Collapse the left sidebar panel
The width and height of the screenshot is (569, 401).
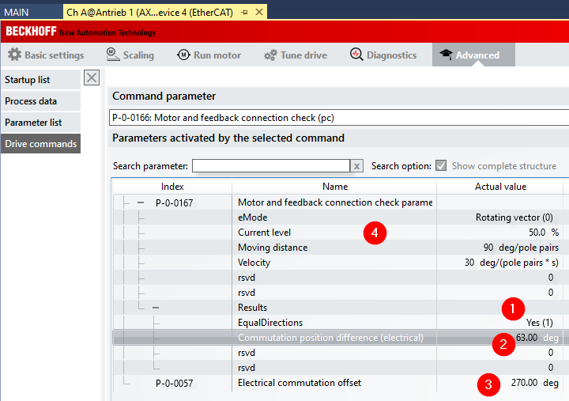92,78
